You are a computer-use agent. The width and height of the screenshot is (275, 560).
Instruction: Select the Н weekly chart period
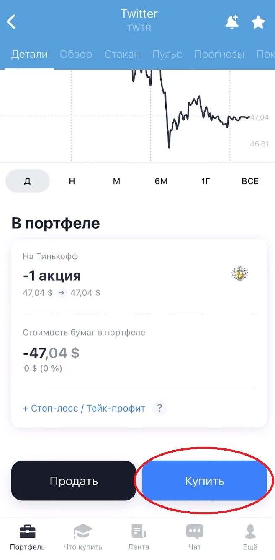tap(72, 181)
